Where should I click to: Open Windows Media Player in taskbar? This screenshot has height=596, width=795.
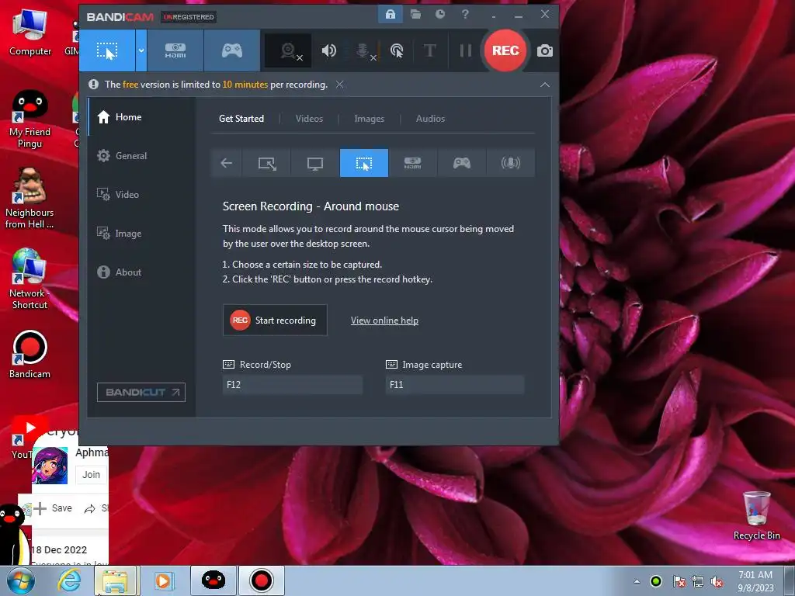(163, 580)
